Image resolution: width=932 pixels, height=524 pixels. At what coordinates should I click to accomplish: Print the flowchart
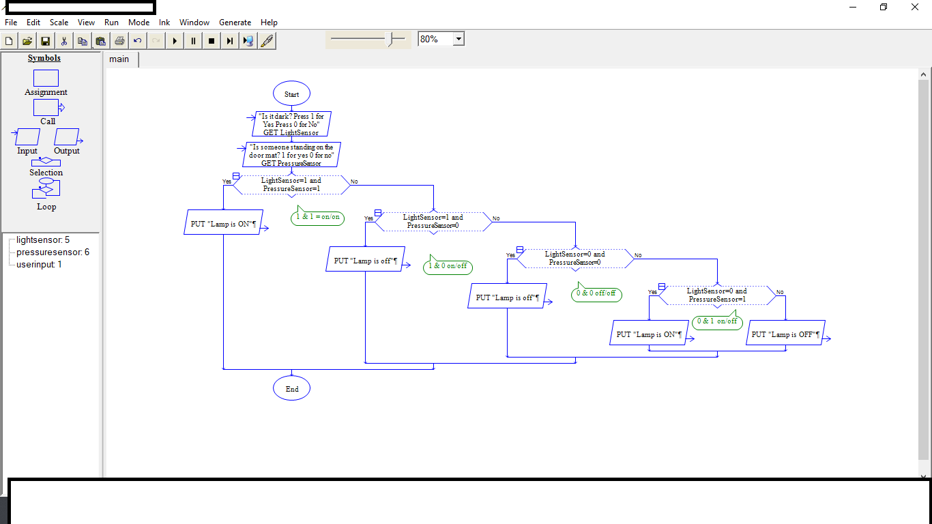click(x=119, y=40)
